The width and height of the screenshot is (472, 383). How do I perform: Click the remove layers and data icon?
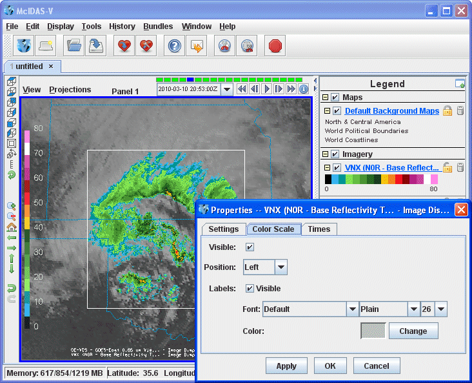(x=247, y=46)
